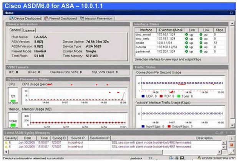The height and width of the screenshot is (161, 237).
Task: Select the dmz_email interface row
Action: pyautogui.click(x=181, y=35)
